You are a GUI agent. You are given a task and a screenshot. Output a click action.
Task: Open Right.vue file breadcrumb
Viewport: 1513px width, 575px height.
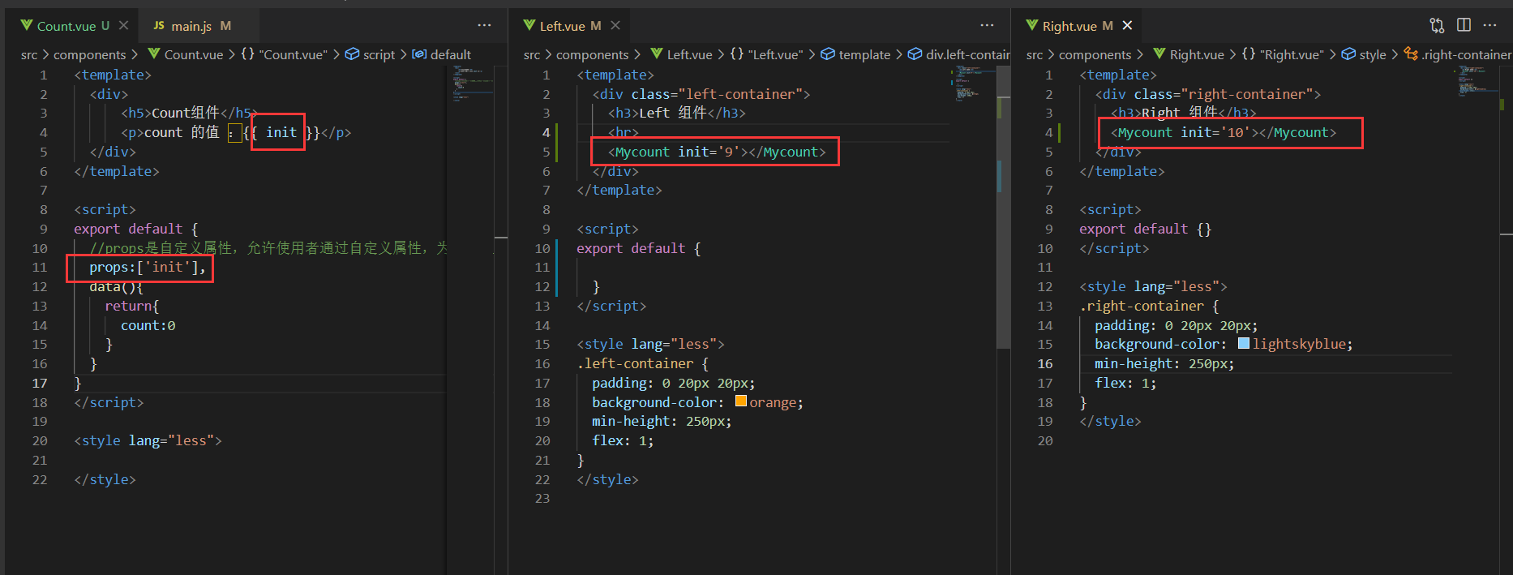coord(1189,55)
